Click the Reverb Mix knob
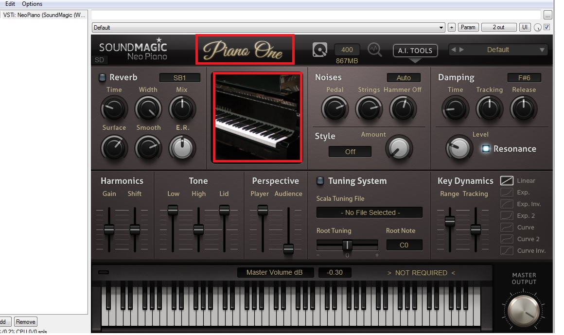This screenshot has height=335, width=564. pyautogui.click(x=182, y=109)
